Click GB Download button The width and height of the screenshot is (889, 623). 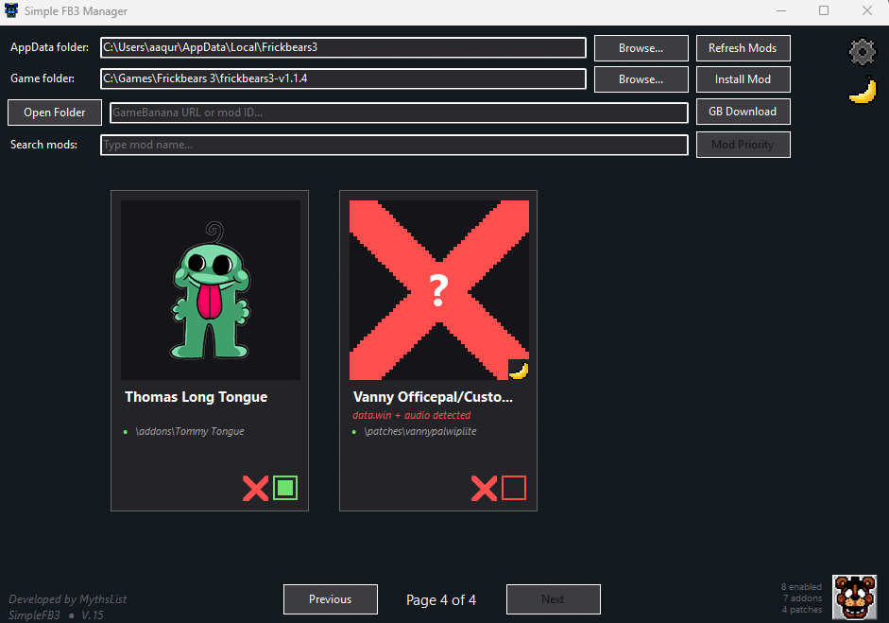pos(743,112)
